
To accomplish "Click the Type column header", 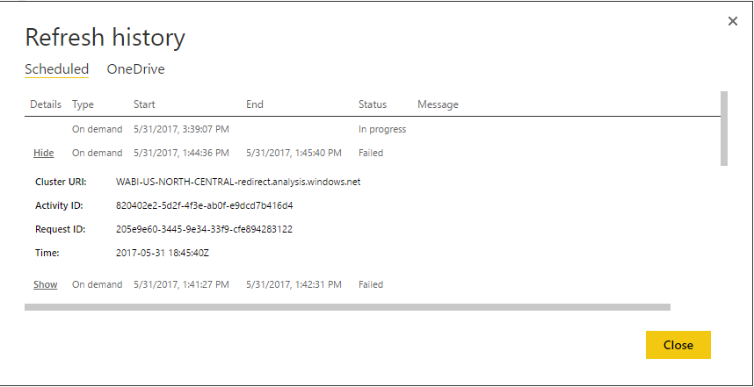I will click(x=83, y=104).
